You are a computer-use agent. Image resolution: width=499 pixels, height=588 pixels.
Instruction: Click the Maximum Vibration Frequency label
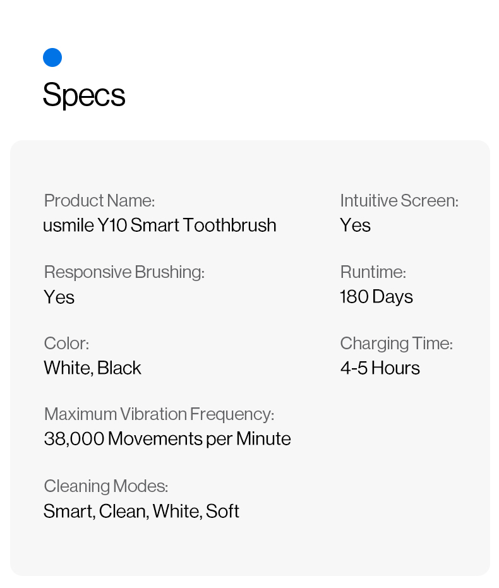[159, 414]
